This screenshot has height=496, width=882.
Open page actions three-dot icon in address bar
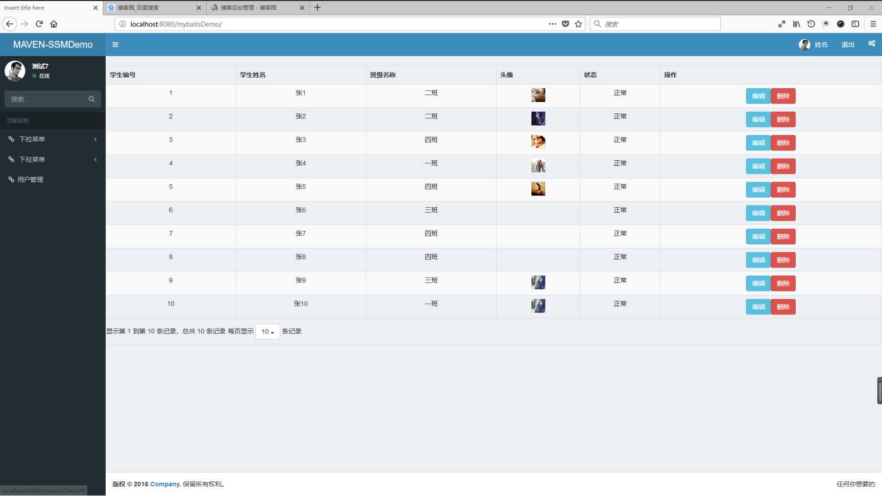(552, 24)
